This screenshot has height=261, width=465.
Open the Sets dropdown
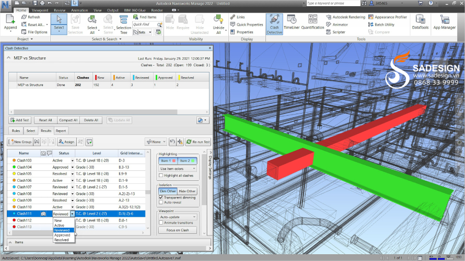[142, 32]
